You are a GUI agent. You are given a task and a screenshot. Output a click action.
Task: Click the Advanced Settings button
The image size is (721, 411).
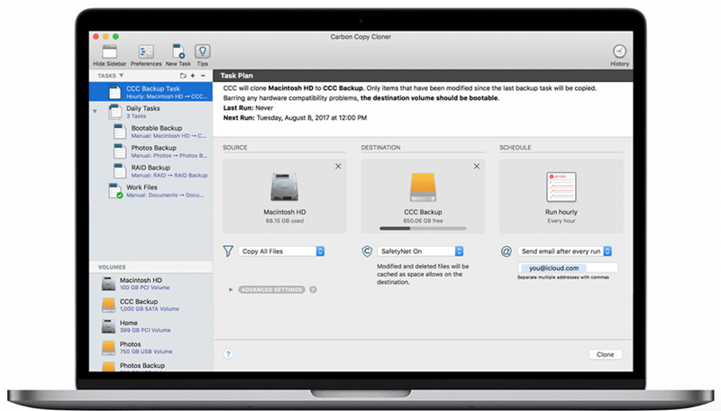point(272,289)
